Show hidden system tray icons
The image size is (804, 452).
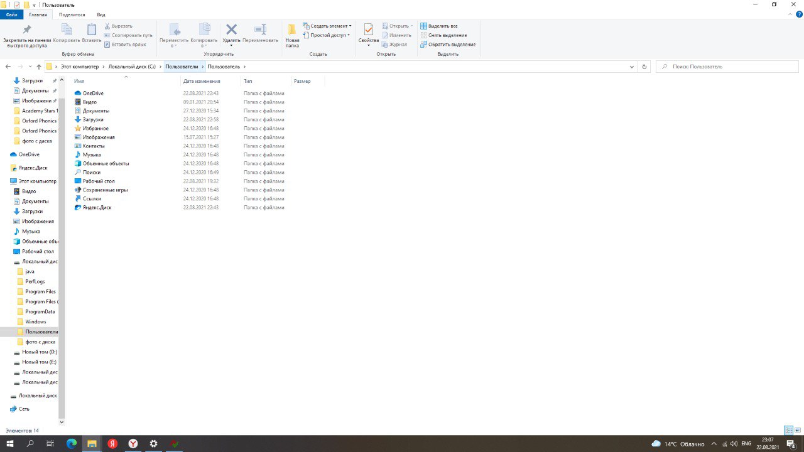(x=714, y=443)
